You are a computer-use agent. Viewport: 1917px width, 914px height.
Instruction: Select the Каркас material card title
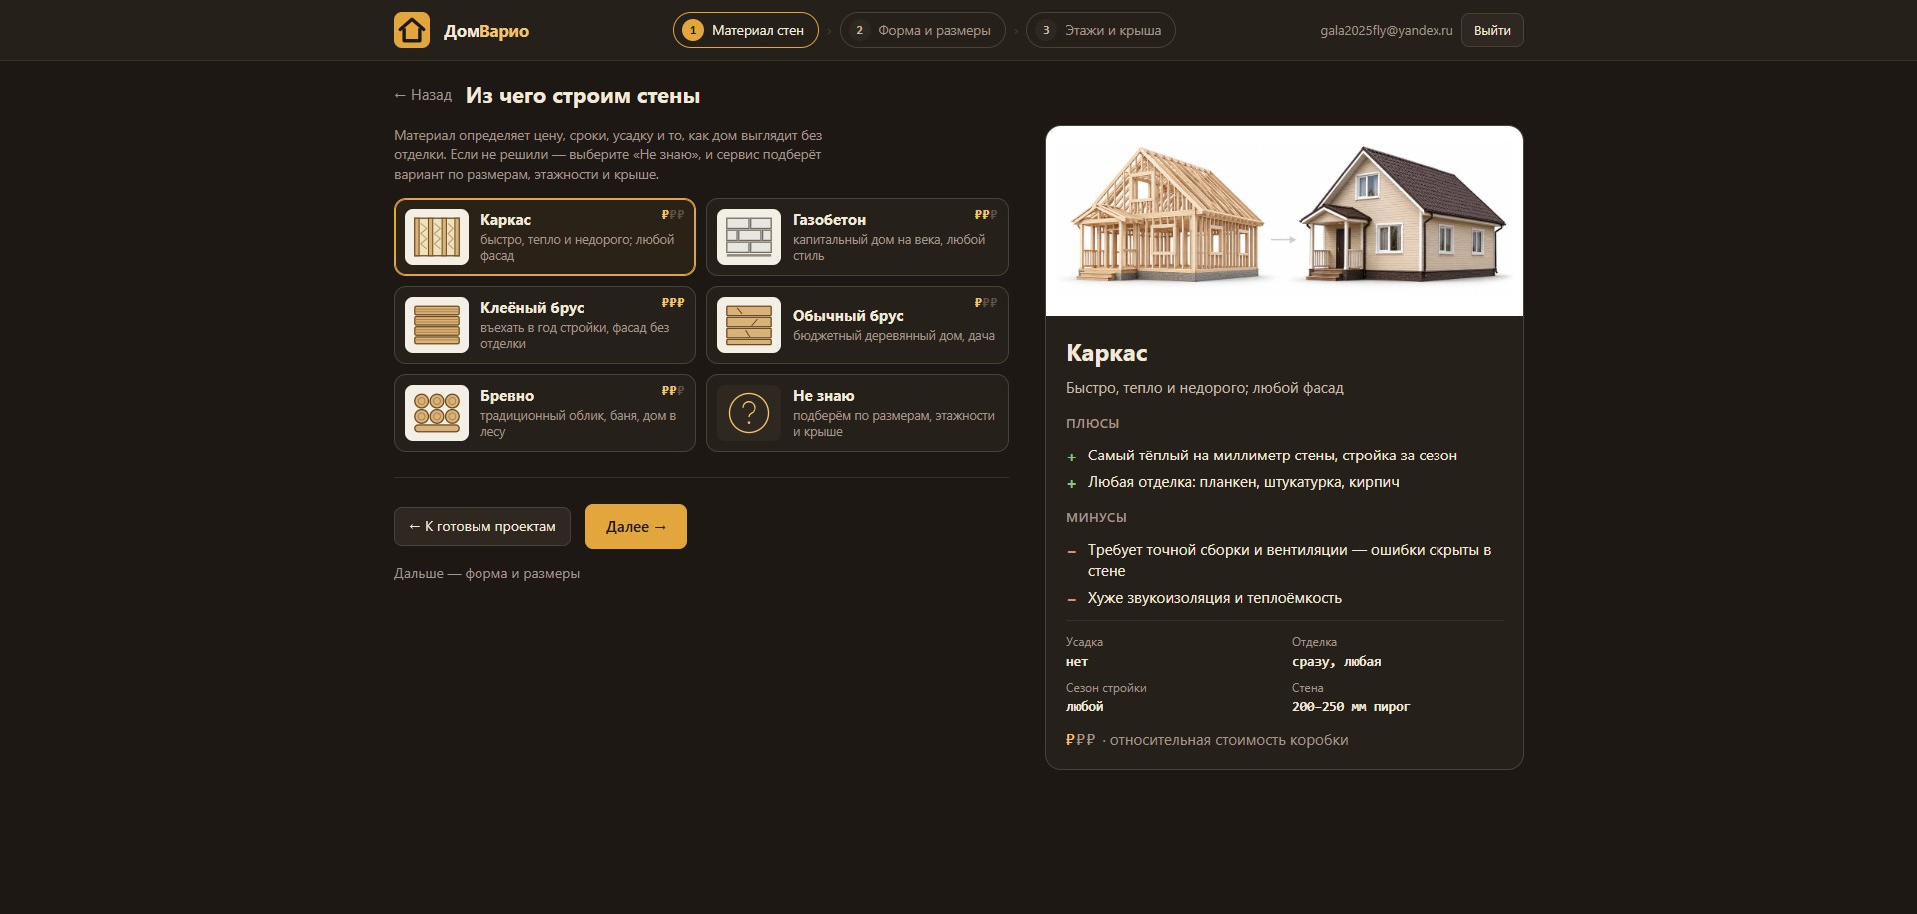pos(505,220)
